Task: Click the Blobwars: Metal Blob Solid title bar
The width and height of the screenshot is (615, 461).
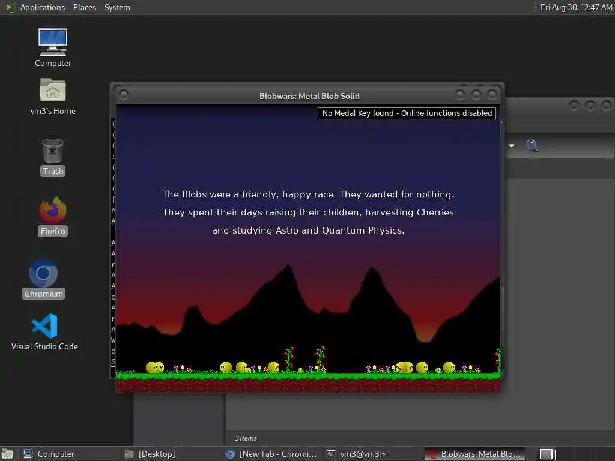Action: [x=309, y=95]
